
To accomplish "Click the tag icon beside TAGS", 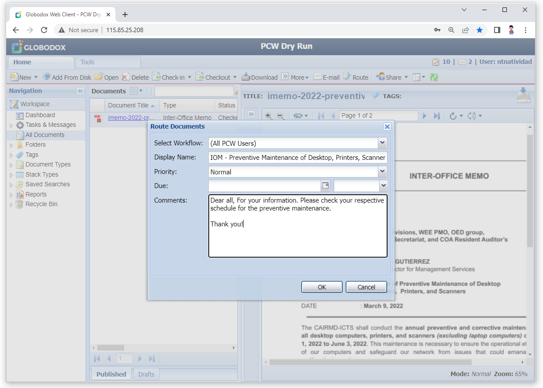I will click(376, 95).
